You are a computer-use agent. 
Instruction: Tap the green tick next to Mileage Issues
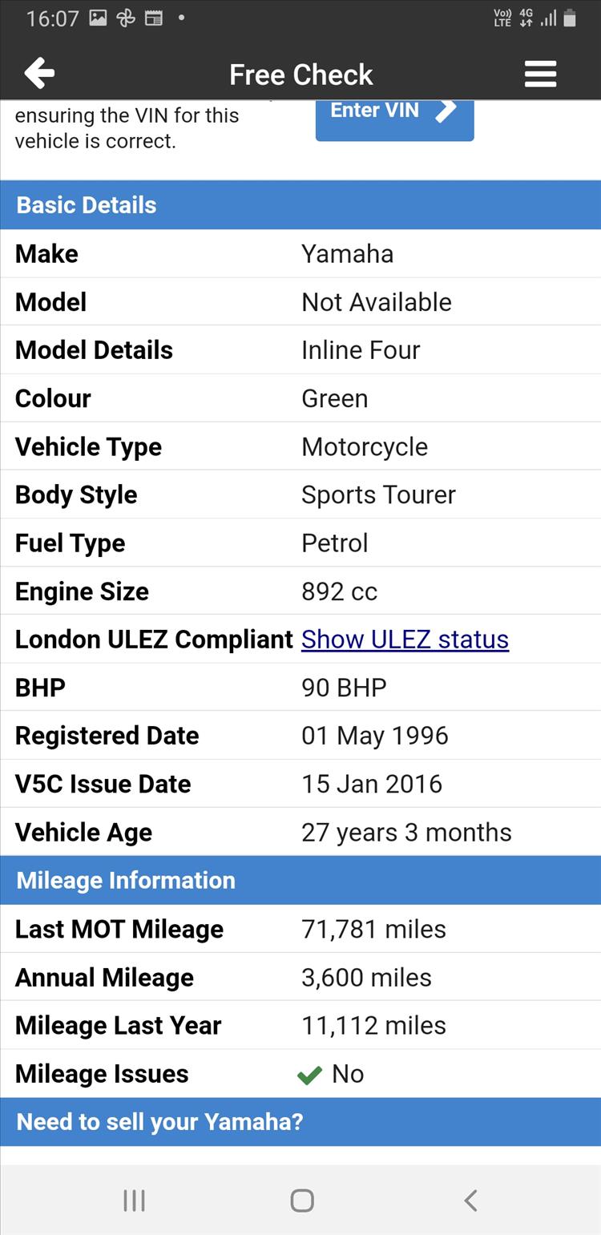click(309, 1075)
